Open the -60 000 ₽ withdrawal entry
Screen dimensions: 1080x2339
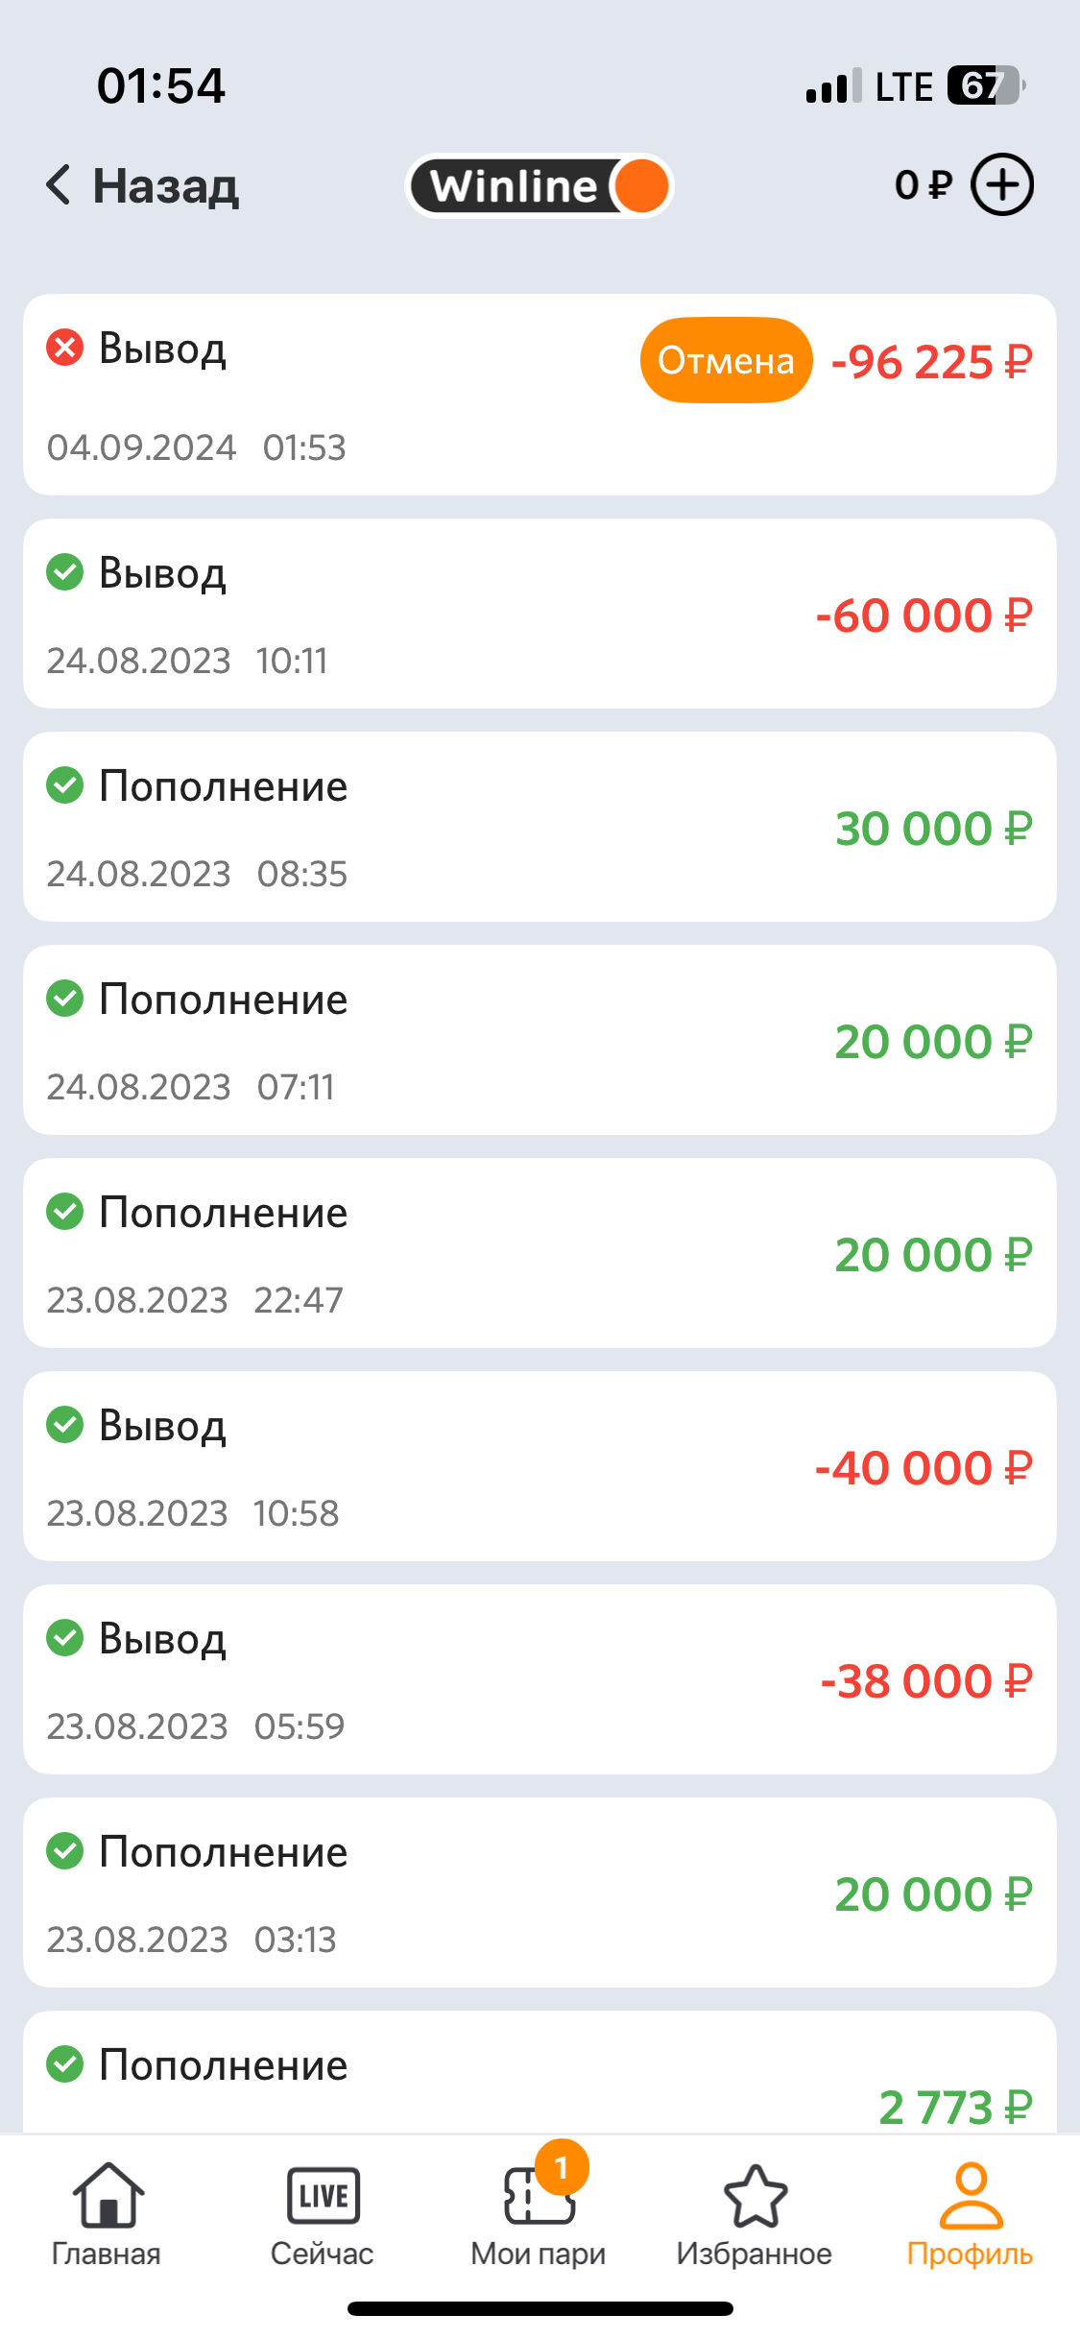click(x=540, y=615)
